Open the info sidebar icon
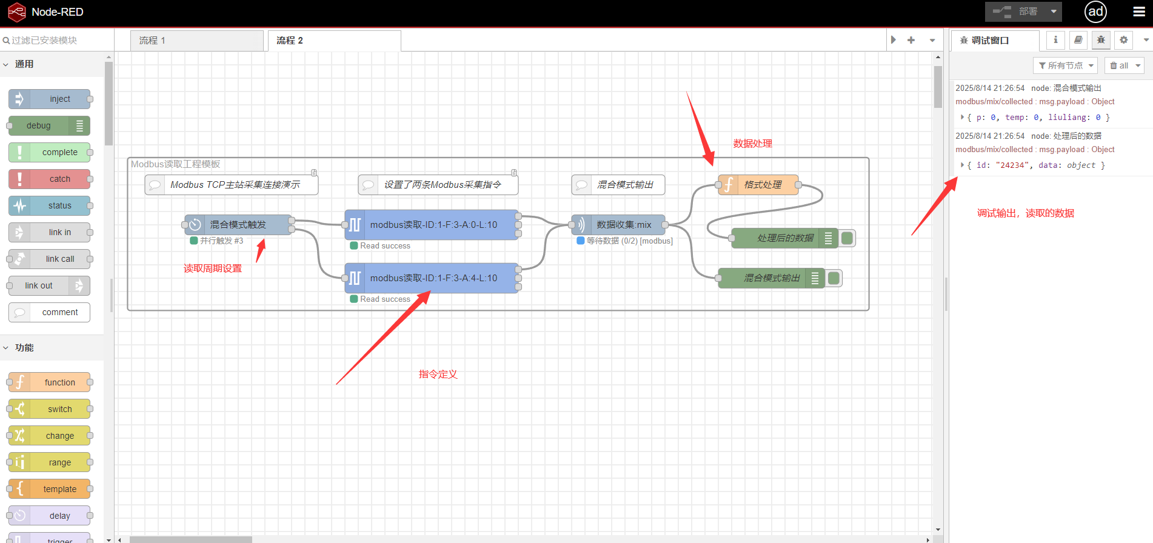 pos(1055,40)
